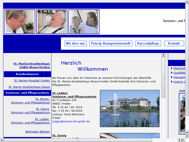Click Tel. 0 25 64 / 99- 5010 text

pos(67,107)
